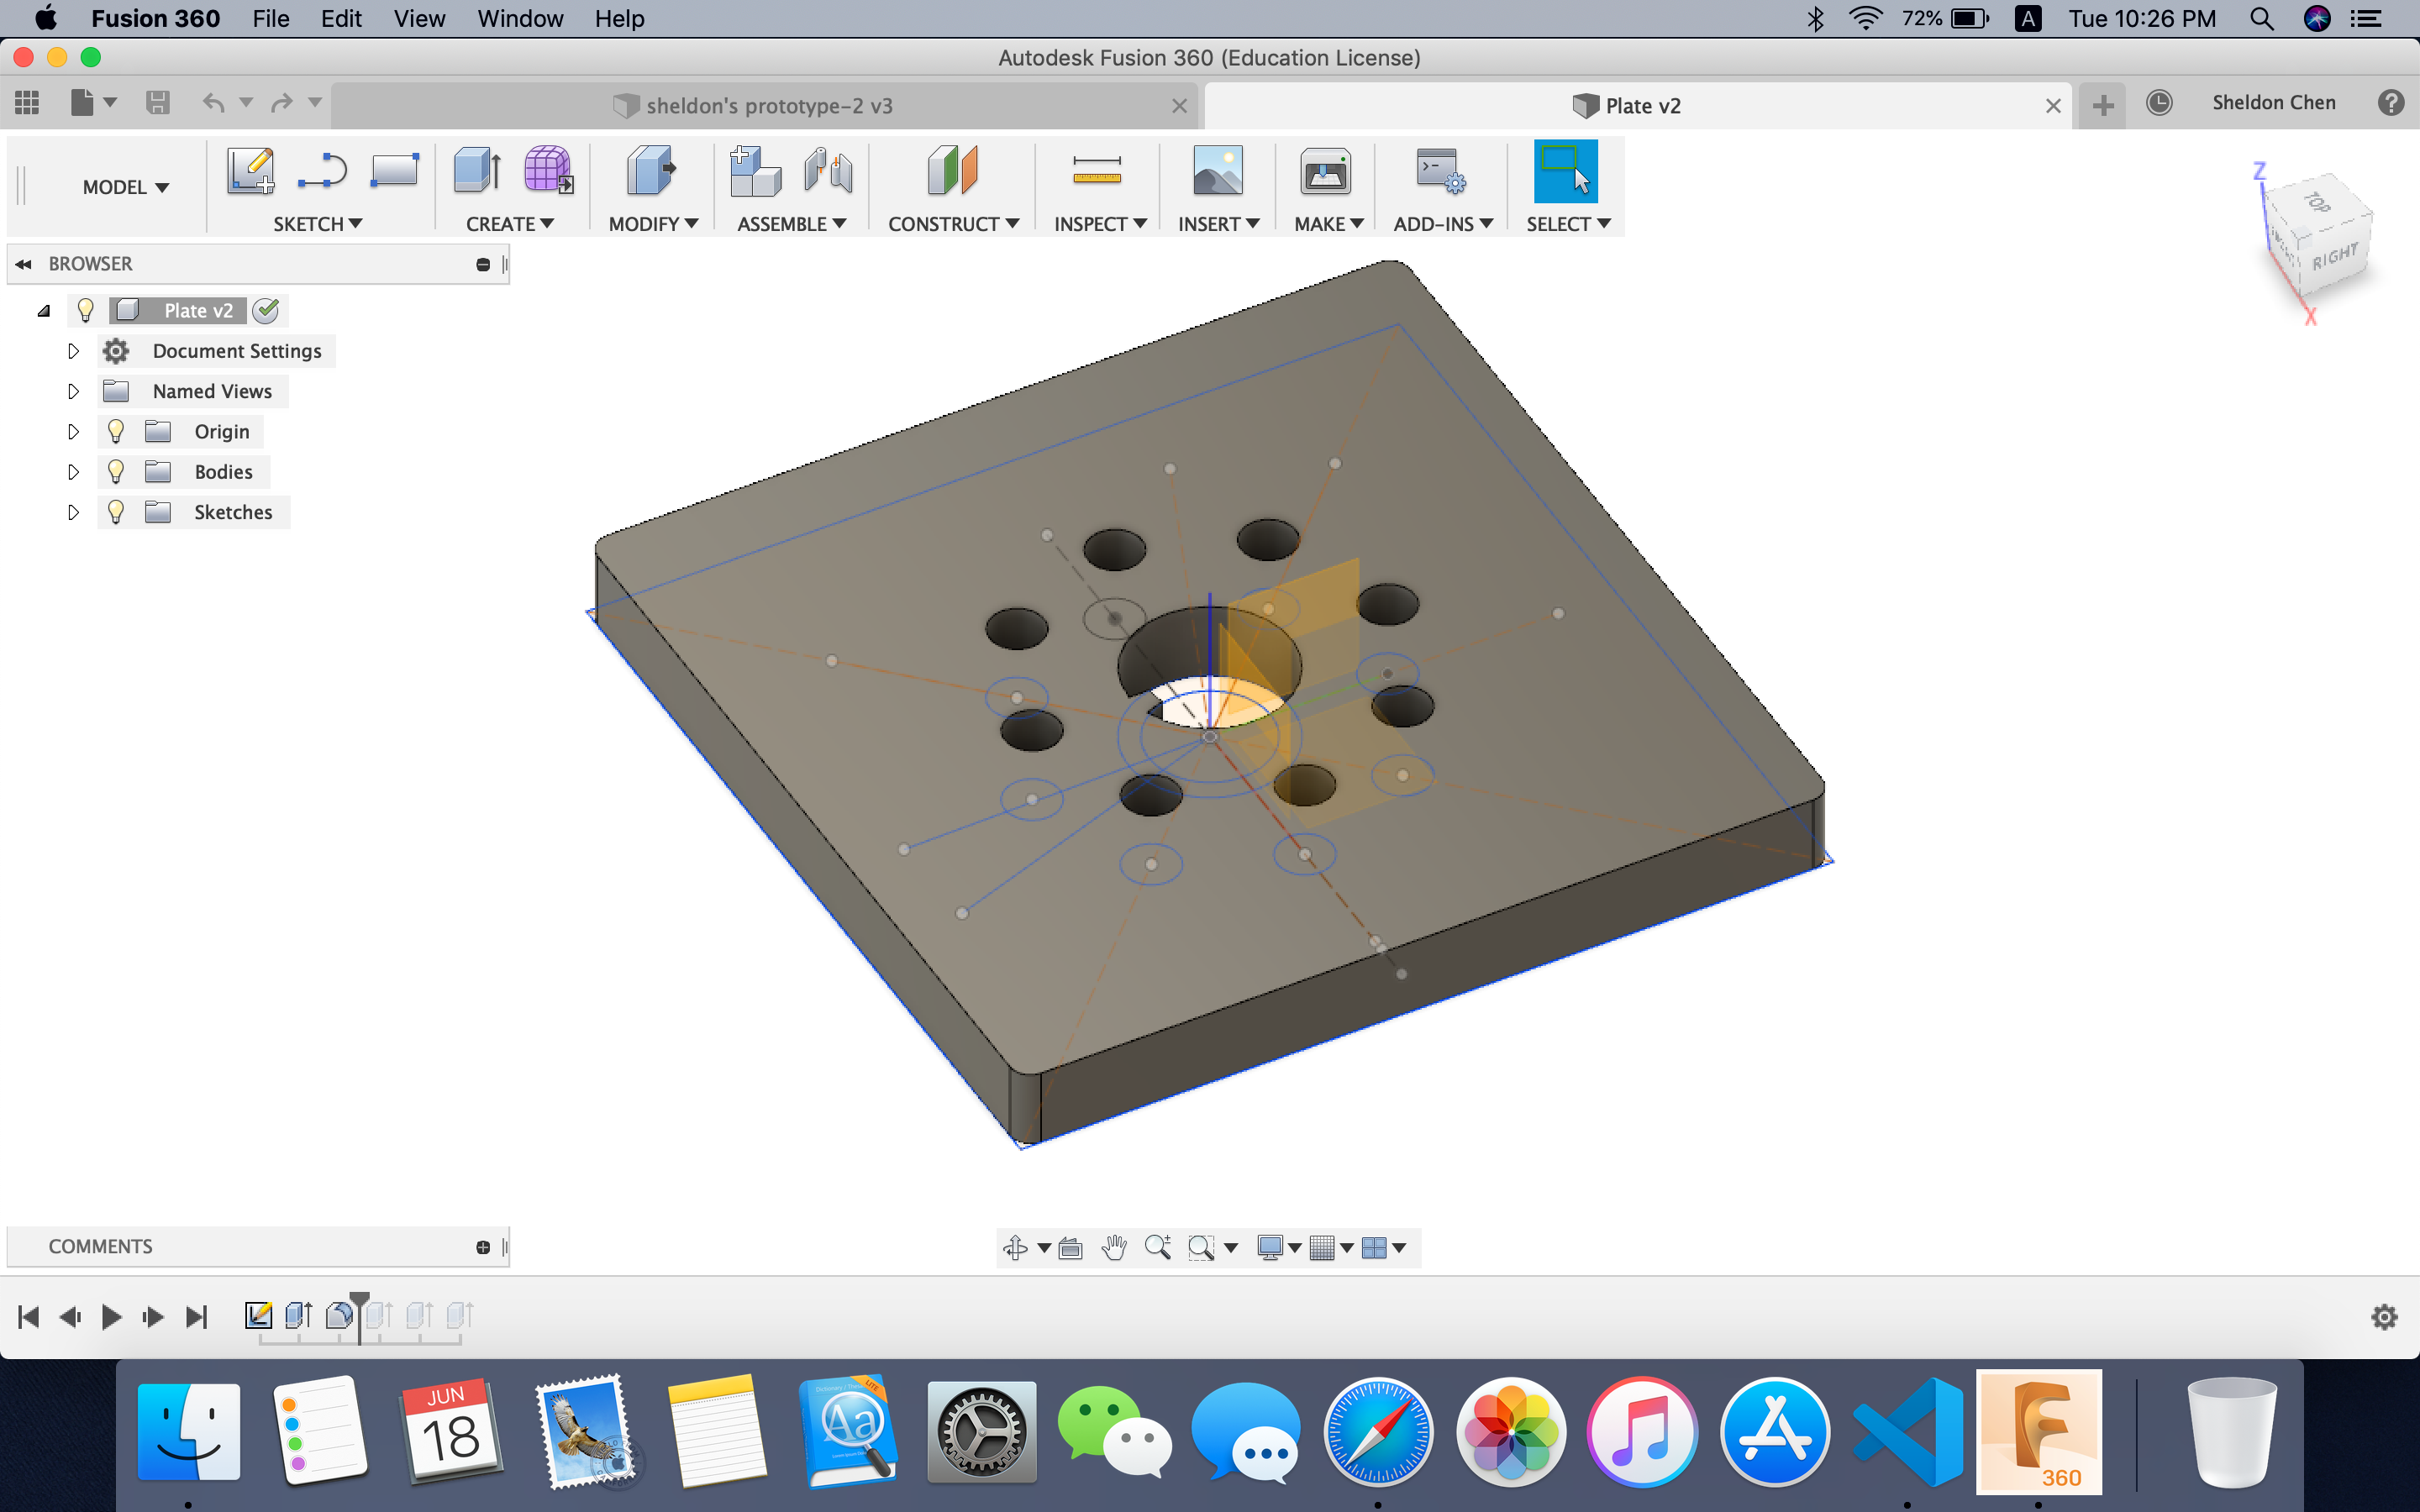2420x1512 pixels.
Task: Open the Window menu
Action: click(519, 19)
